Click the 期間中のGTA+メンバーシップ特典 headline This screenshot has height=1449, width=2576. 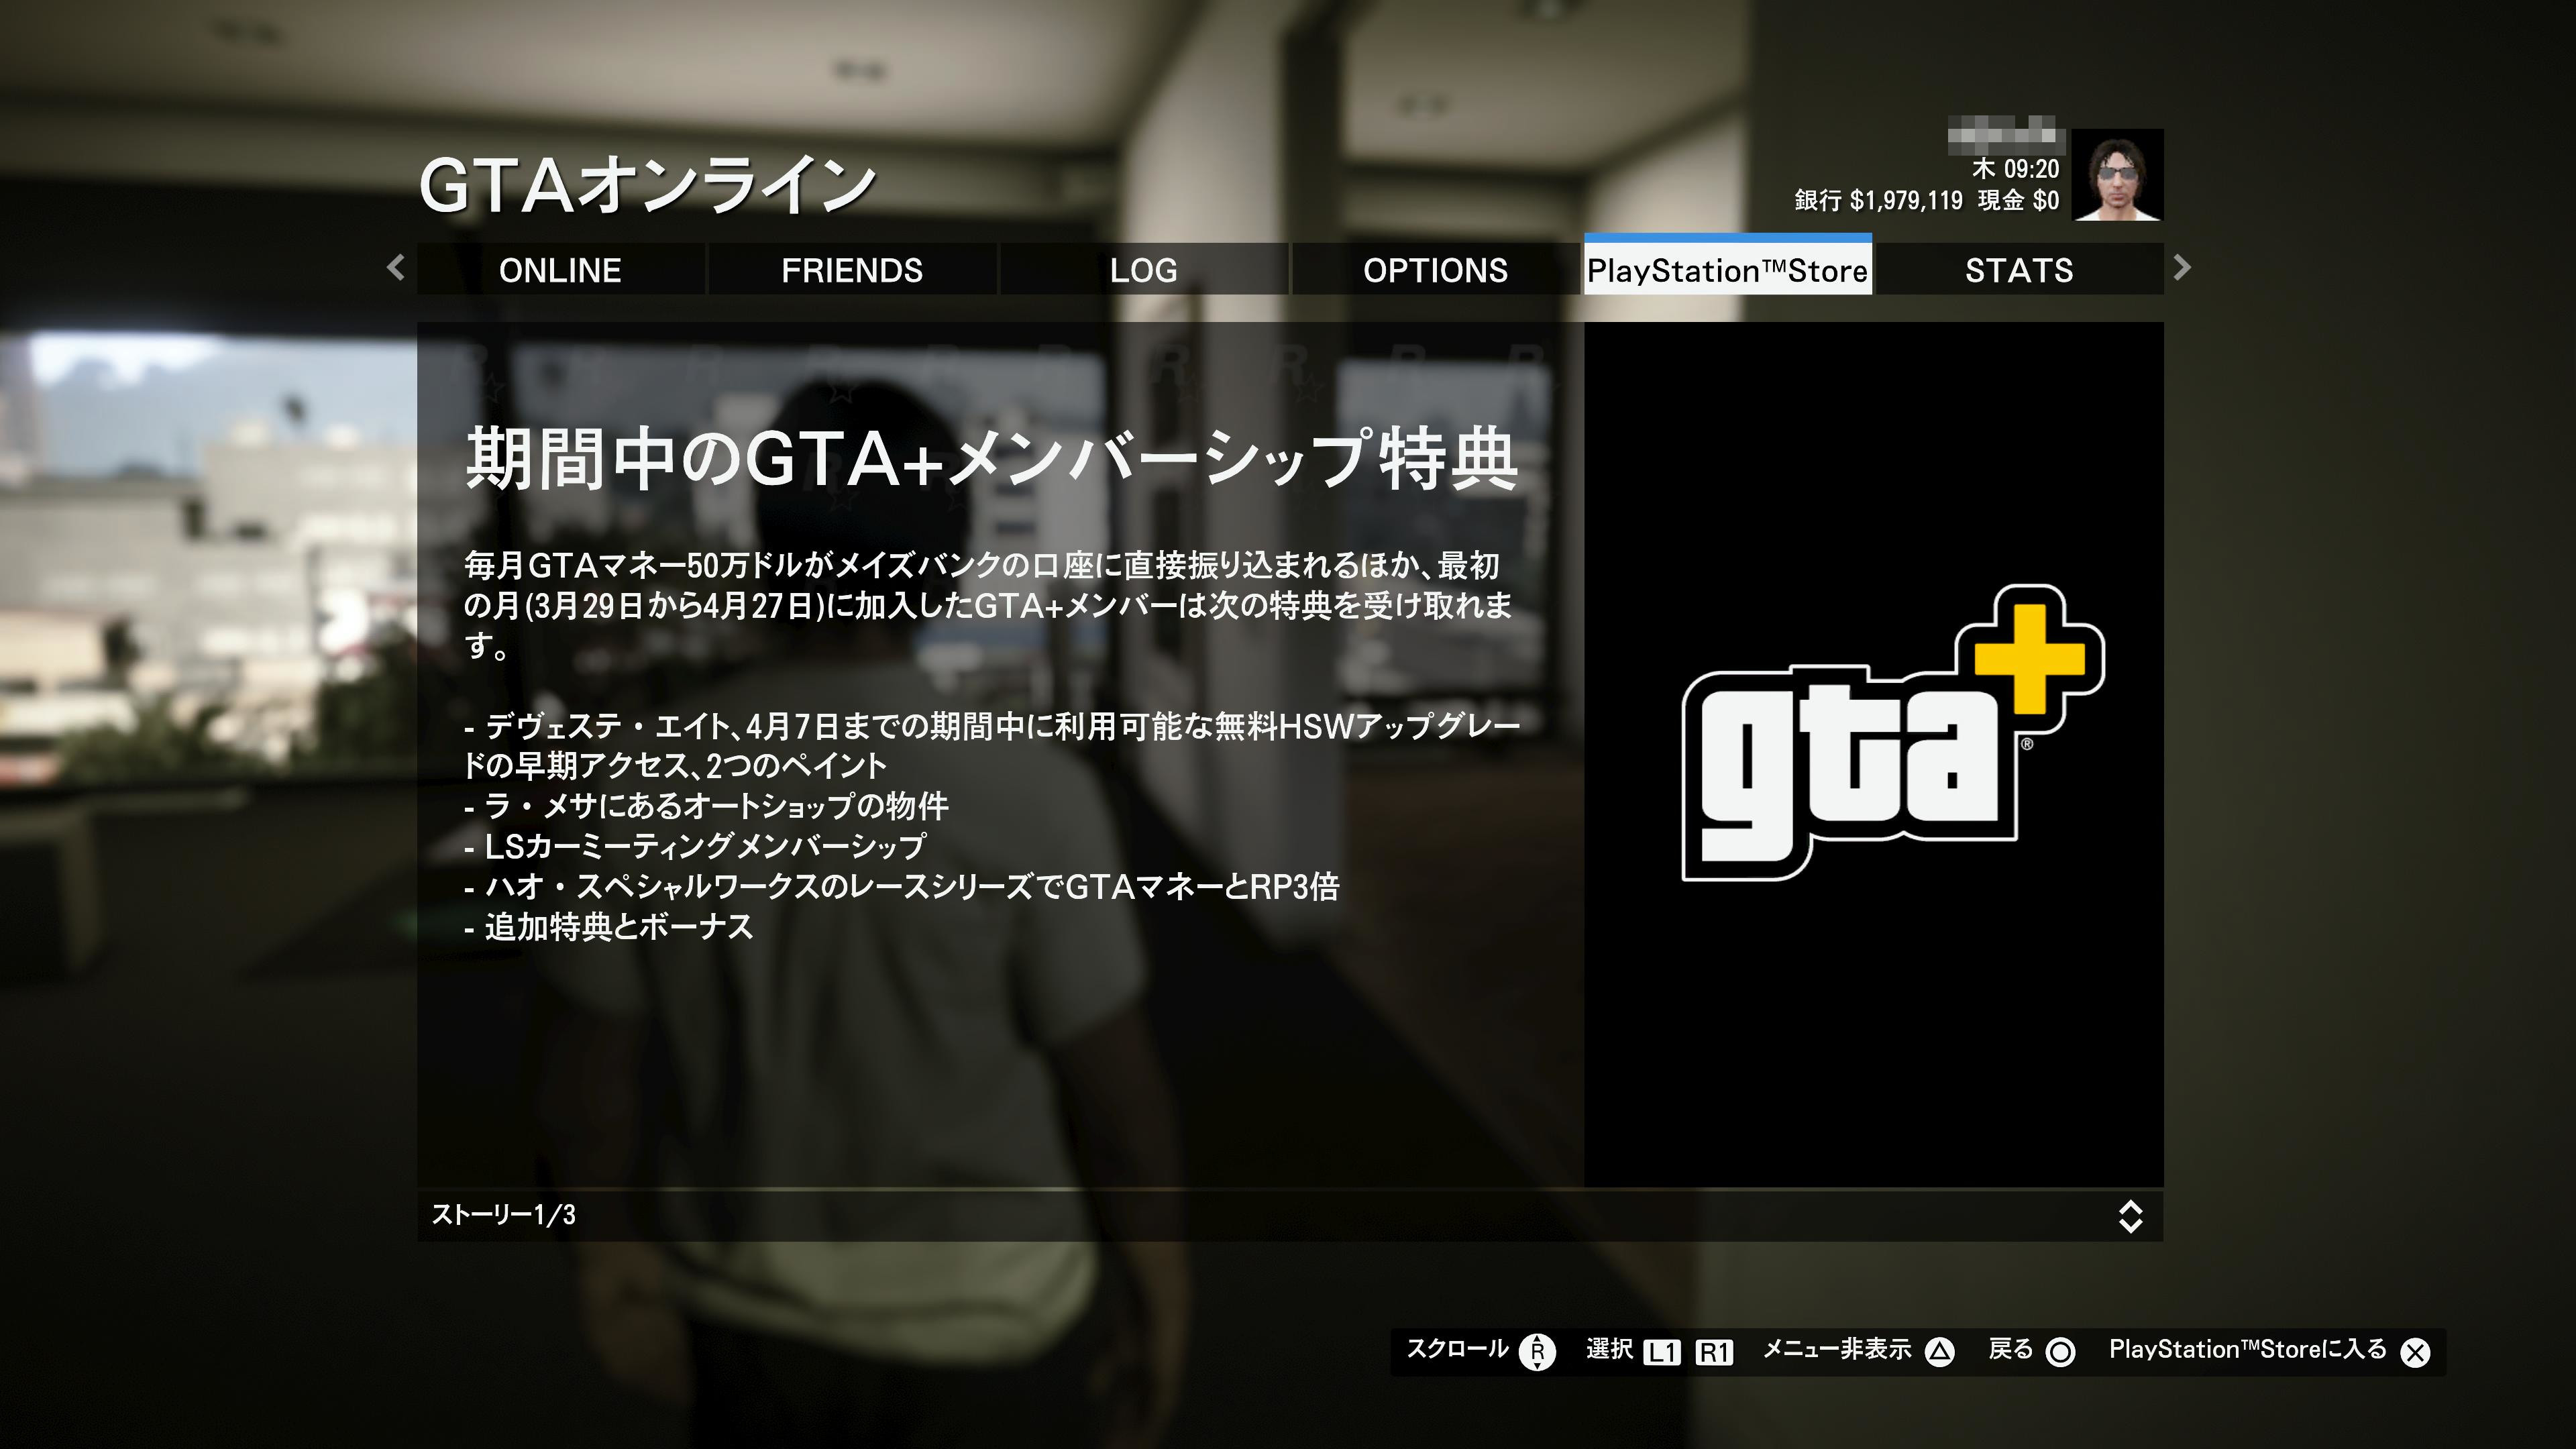tap(991, 459)
